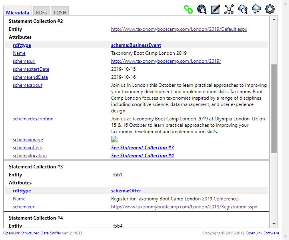Image resolution: width=289 pixels, height=240 pixels.
Task: Click the schema:endDate property link
Action: coord(30,77)
